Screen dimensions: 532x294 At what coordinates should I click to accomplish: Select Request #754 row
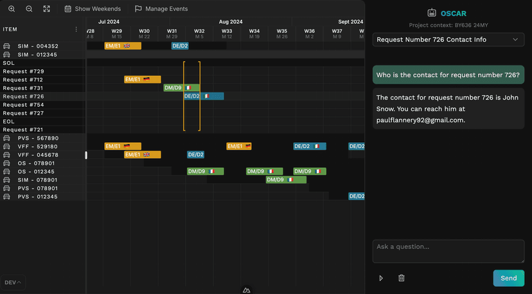point(42,105)
